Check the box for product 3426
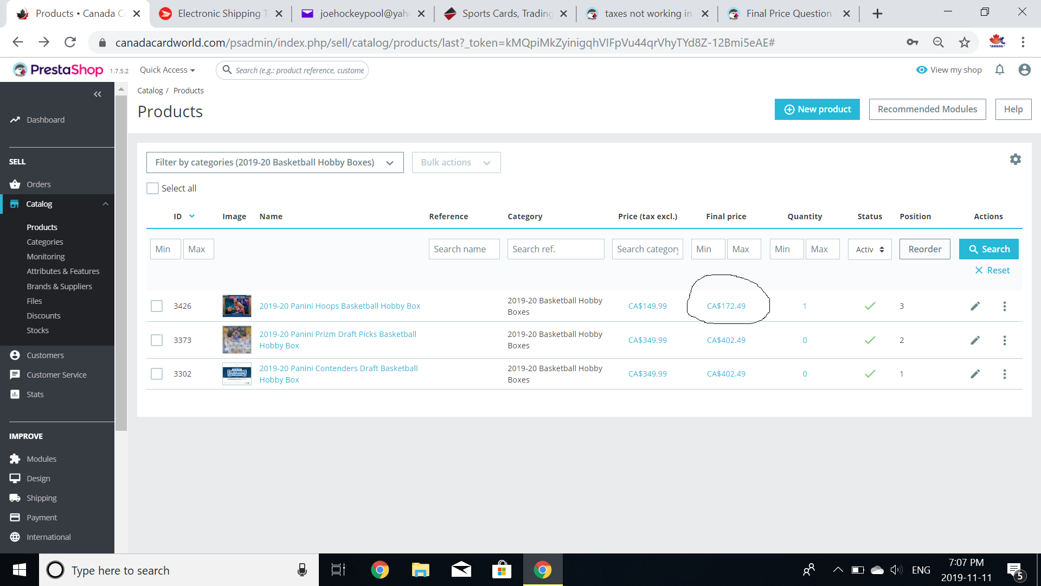The image size is (1041, 586). [x=157, y=306]
